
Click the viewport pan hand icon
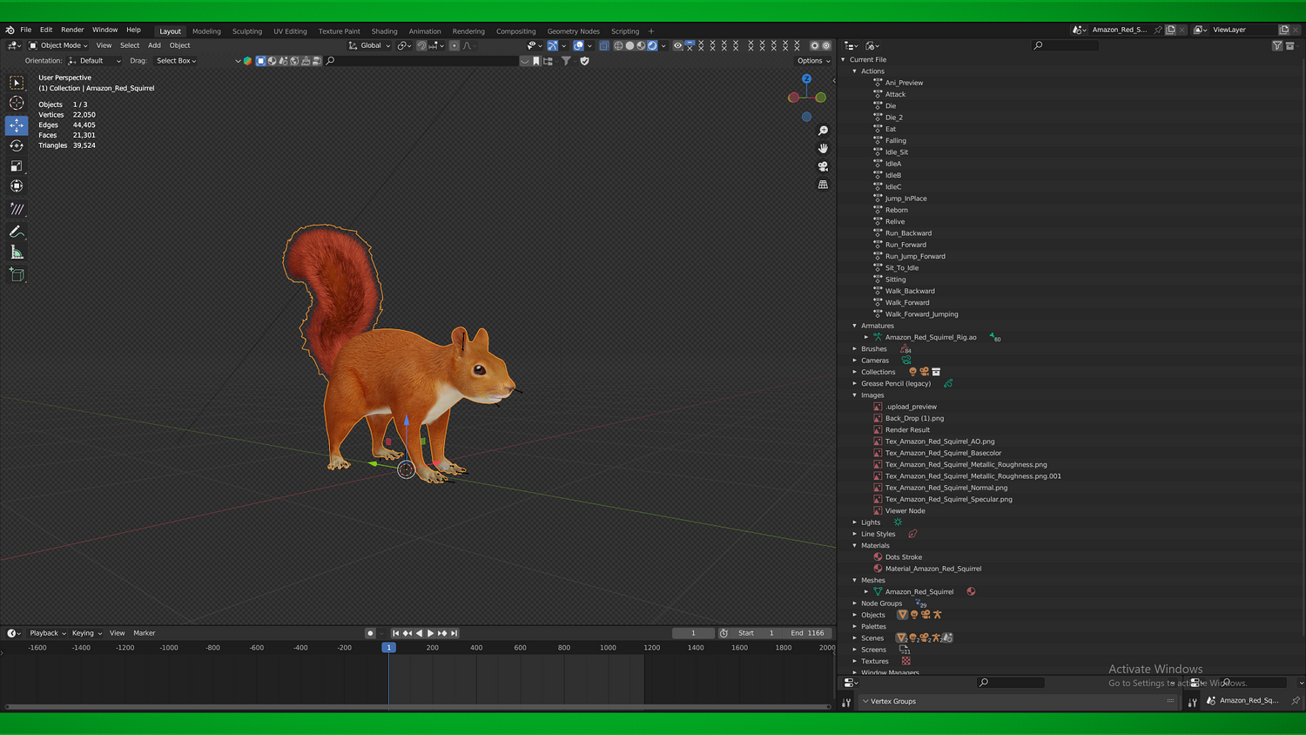(x=823, y=148)
